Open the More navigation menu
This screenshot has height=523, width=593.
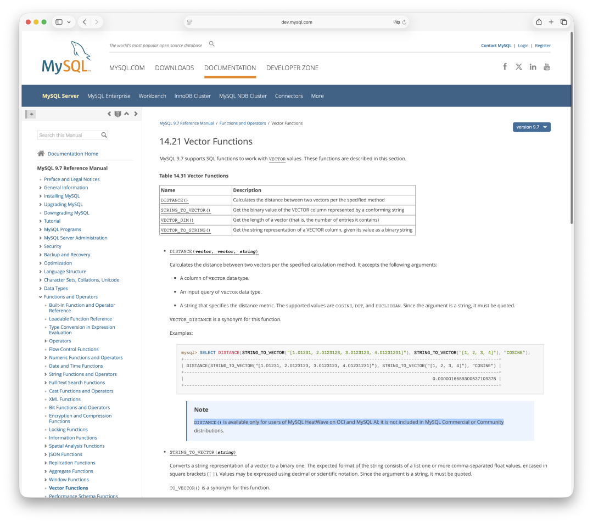click(317, 96)
